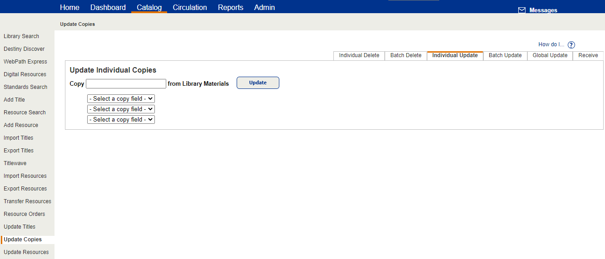Click the help question mark icon
Viewport: 605px width, 259px height.
(x=571, y=45)
